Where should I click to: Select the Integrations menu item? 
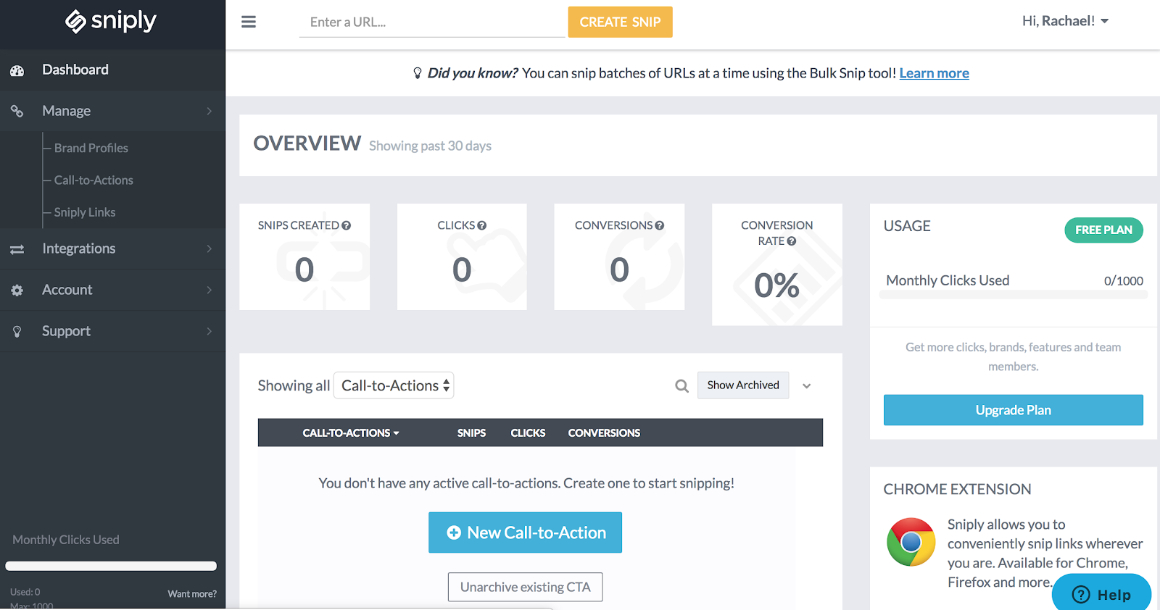coord(112,248)
